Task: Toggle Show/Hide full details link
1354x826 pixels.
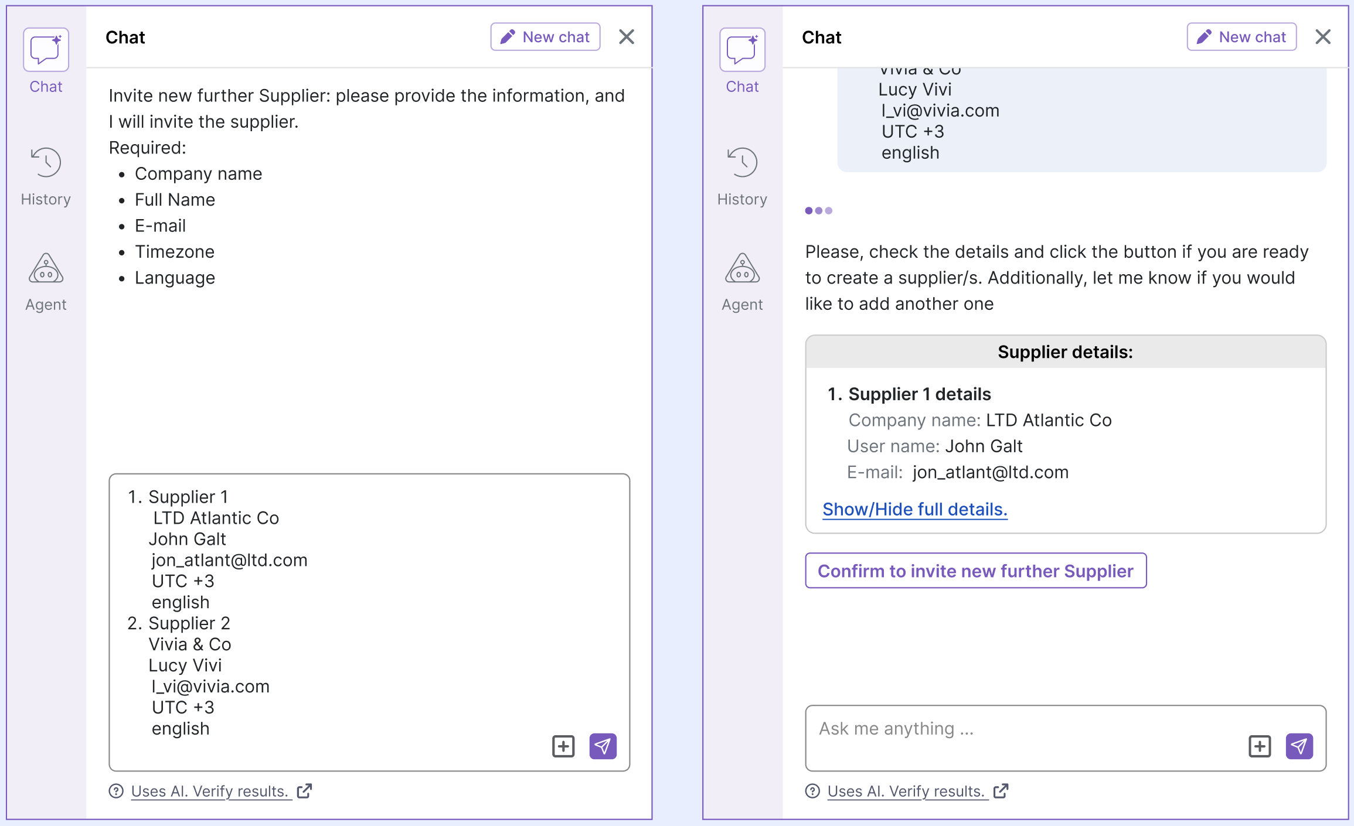Action: tap(914, 510)
